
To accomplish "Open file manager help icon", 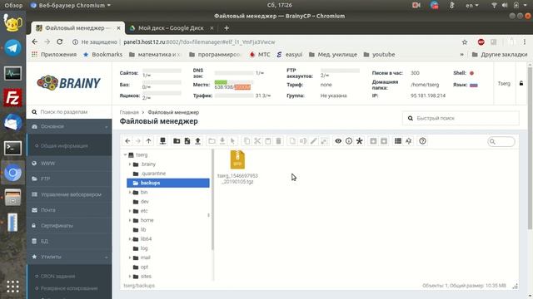I will 422,141.
